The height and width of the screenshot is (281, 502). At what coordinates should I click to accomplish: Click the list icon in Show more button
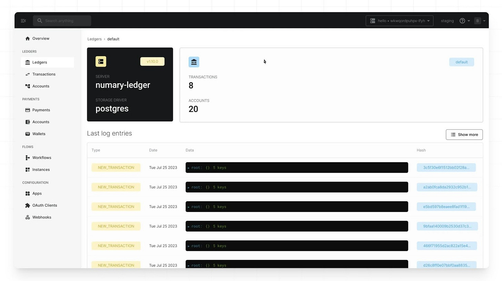tap(453, 135)
